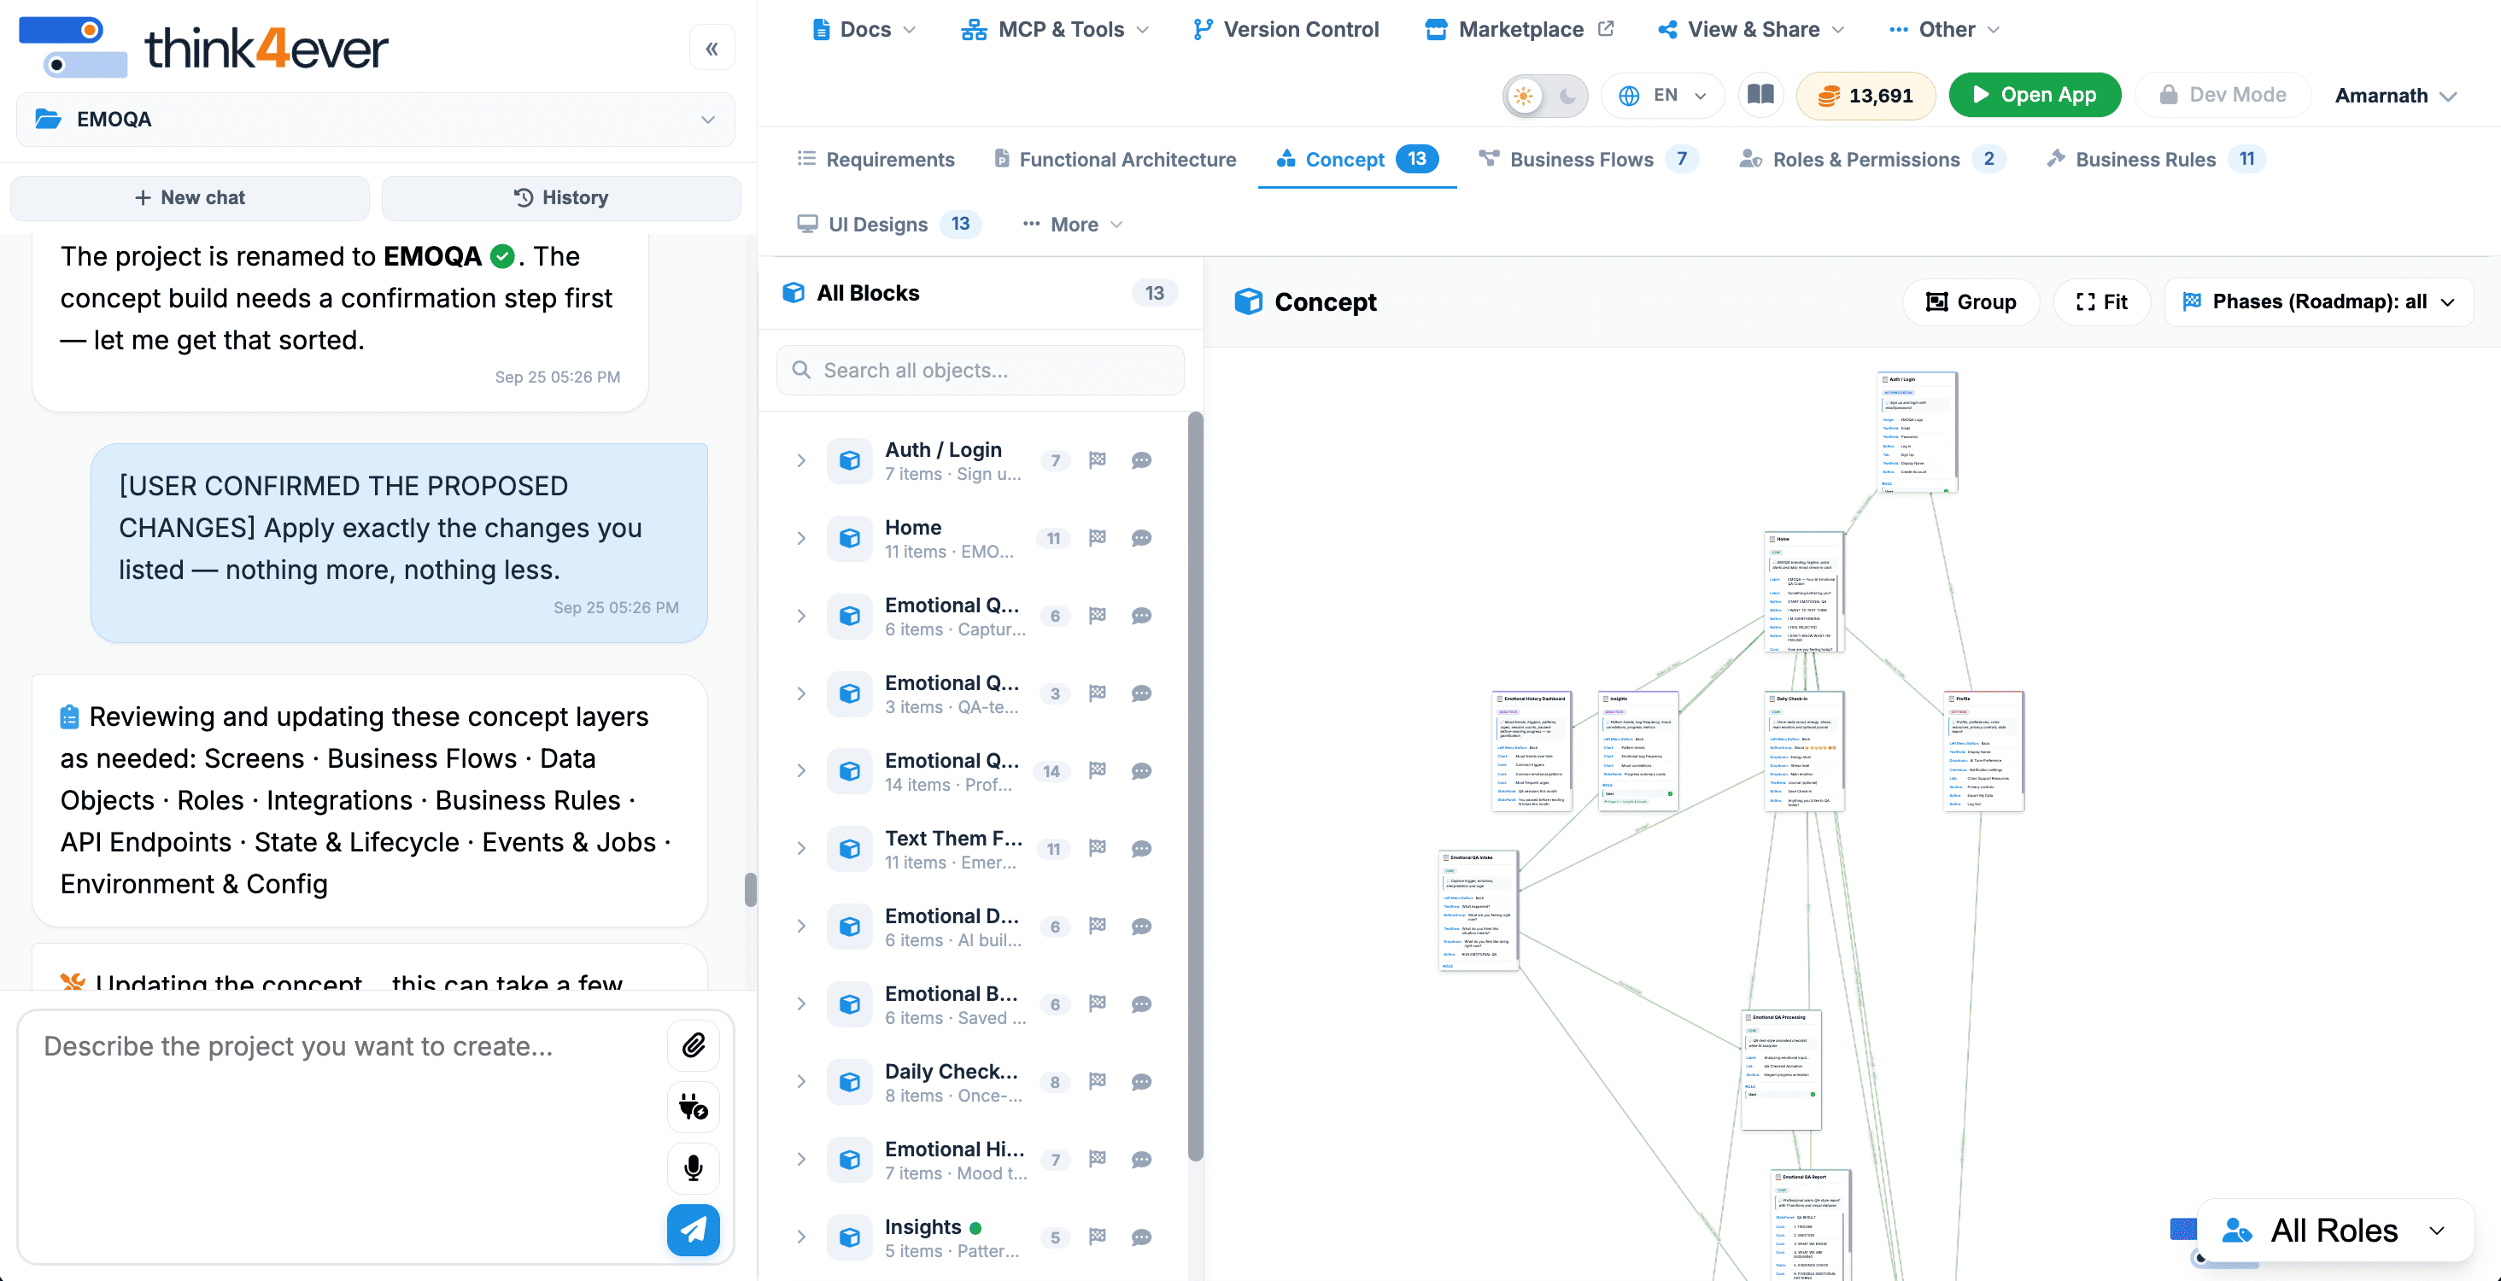Expand the Insights block row
The width and height of the screenshot is (2501, 1281).
pyautogui.click(x=801, y=1237)
